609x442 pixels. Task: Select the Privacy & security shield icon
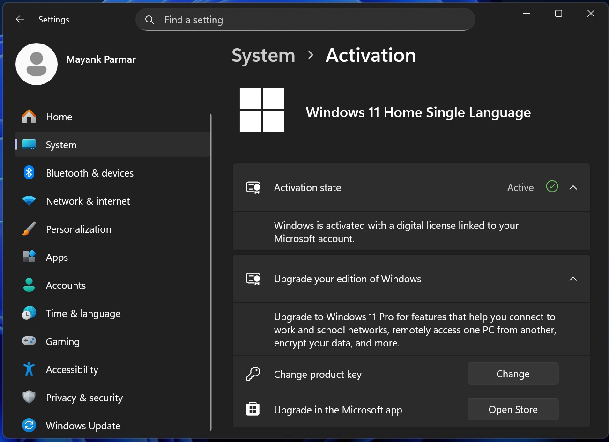[29, 398]
